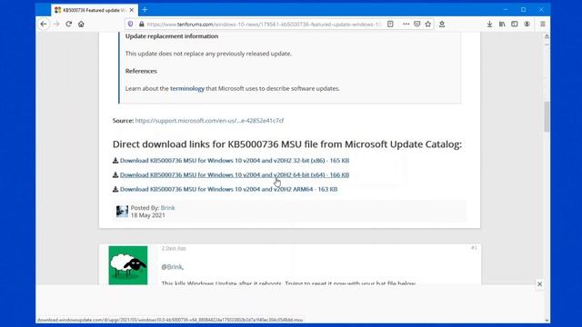The height and width of the screenshot is (327, 582).
Task: Click the "Update replacement information" heading
Action: (x=172, y=36)
